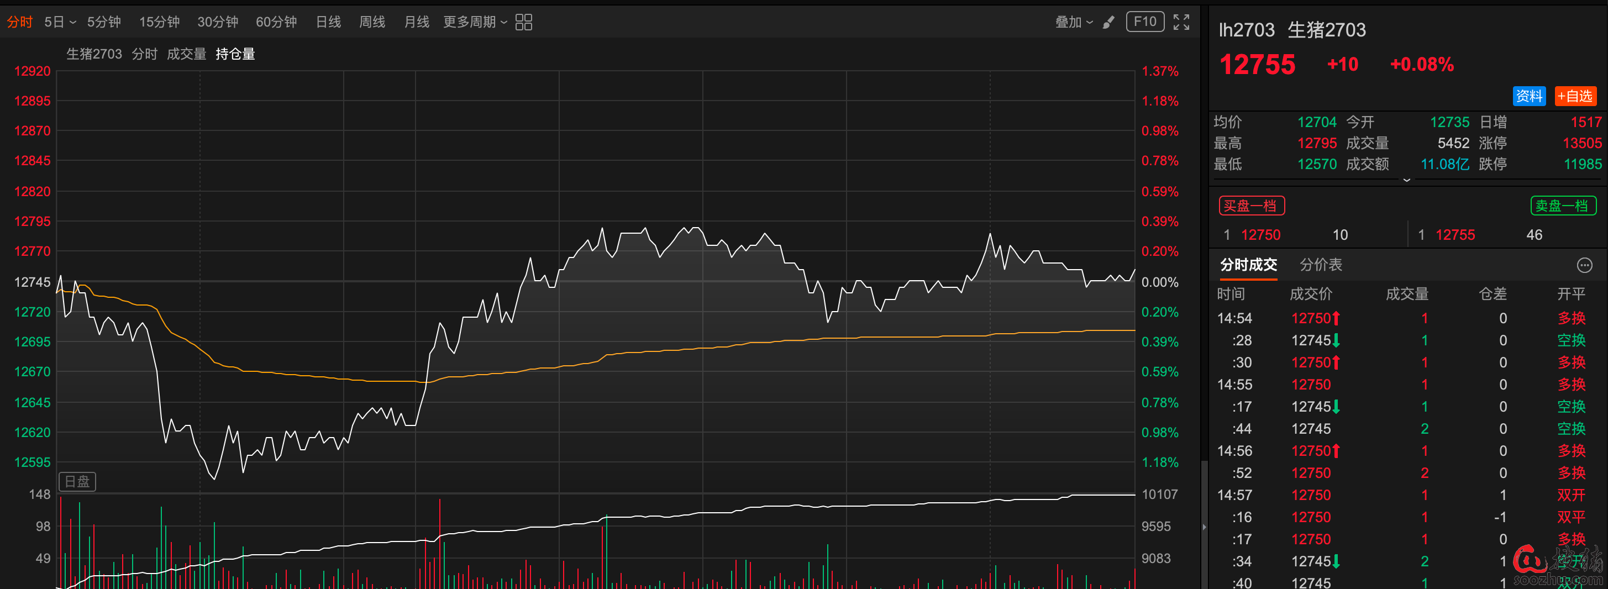Viewport: 1608px width, 589px height.
Task: Expand the quote details chevron
Action: [1406, 180]
